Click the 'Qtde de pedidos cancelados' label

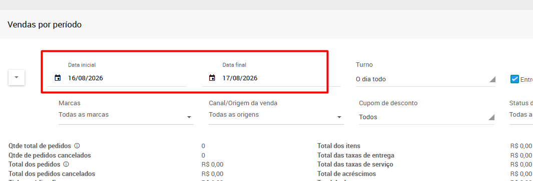(50, 155)
